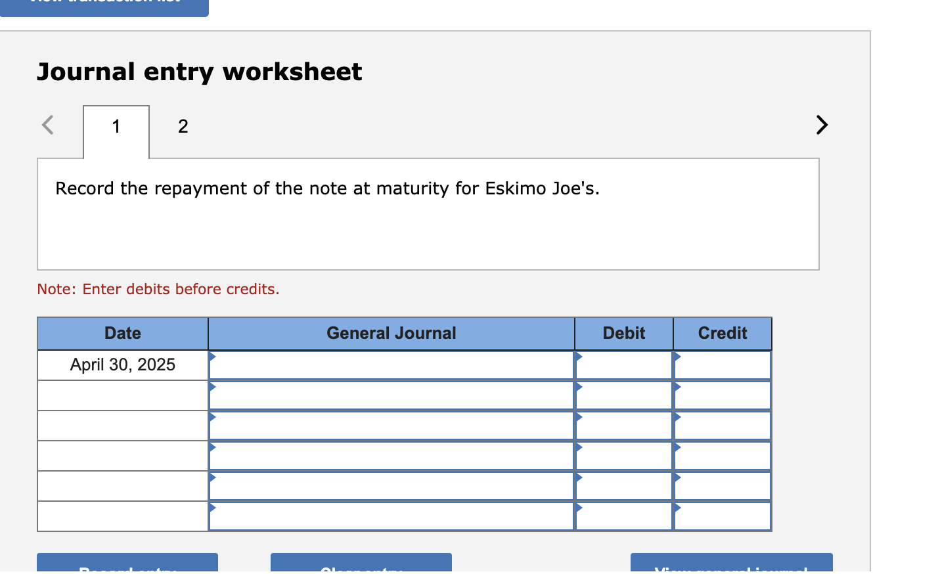Click the View transaction list button
The width and height of the screenshot is (938, 574).
pos(104,5)
